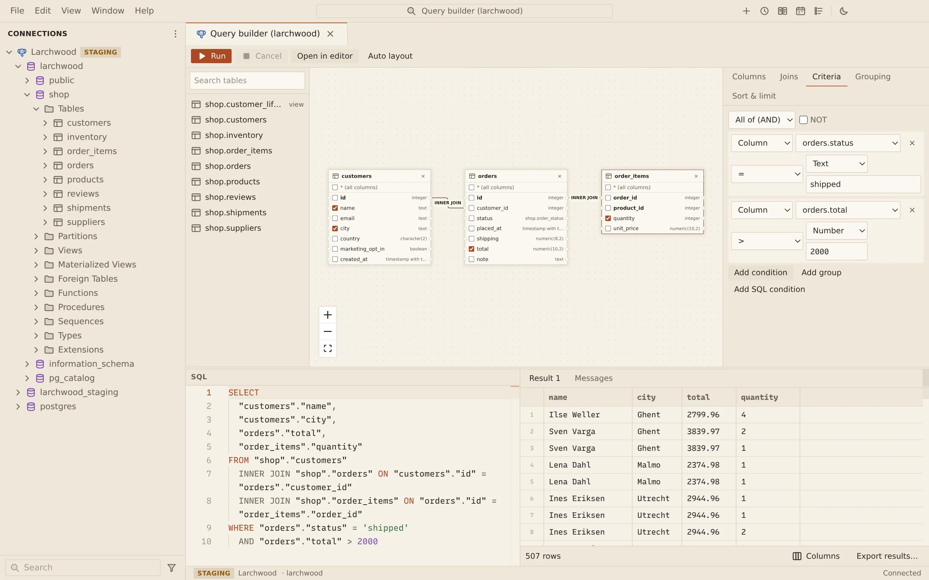Click Add SQL condition

click(769, 290)
